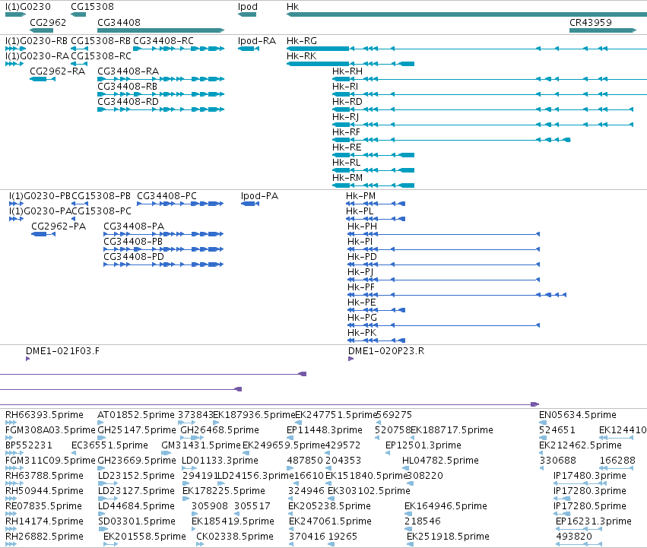Screen dimensions: 647x548
Task: Select the l(1)G0230 gene label
Action: tap(27, 7)
